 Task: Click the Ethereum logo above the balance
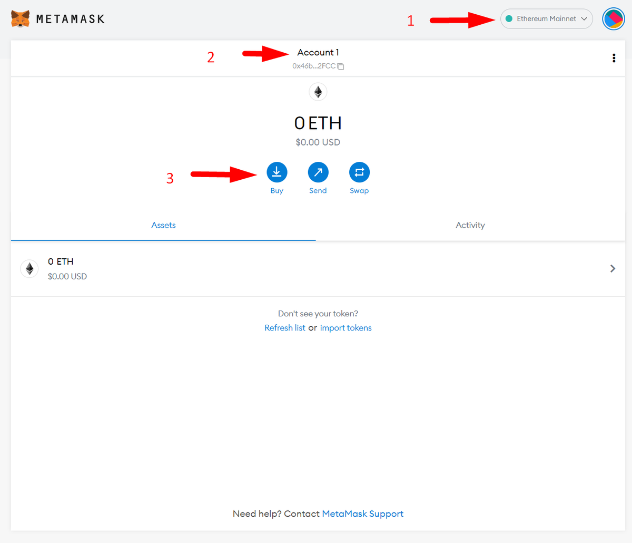point(318,92)
